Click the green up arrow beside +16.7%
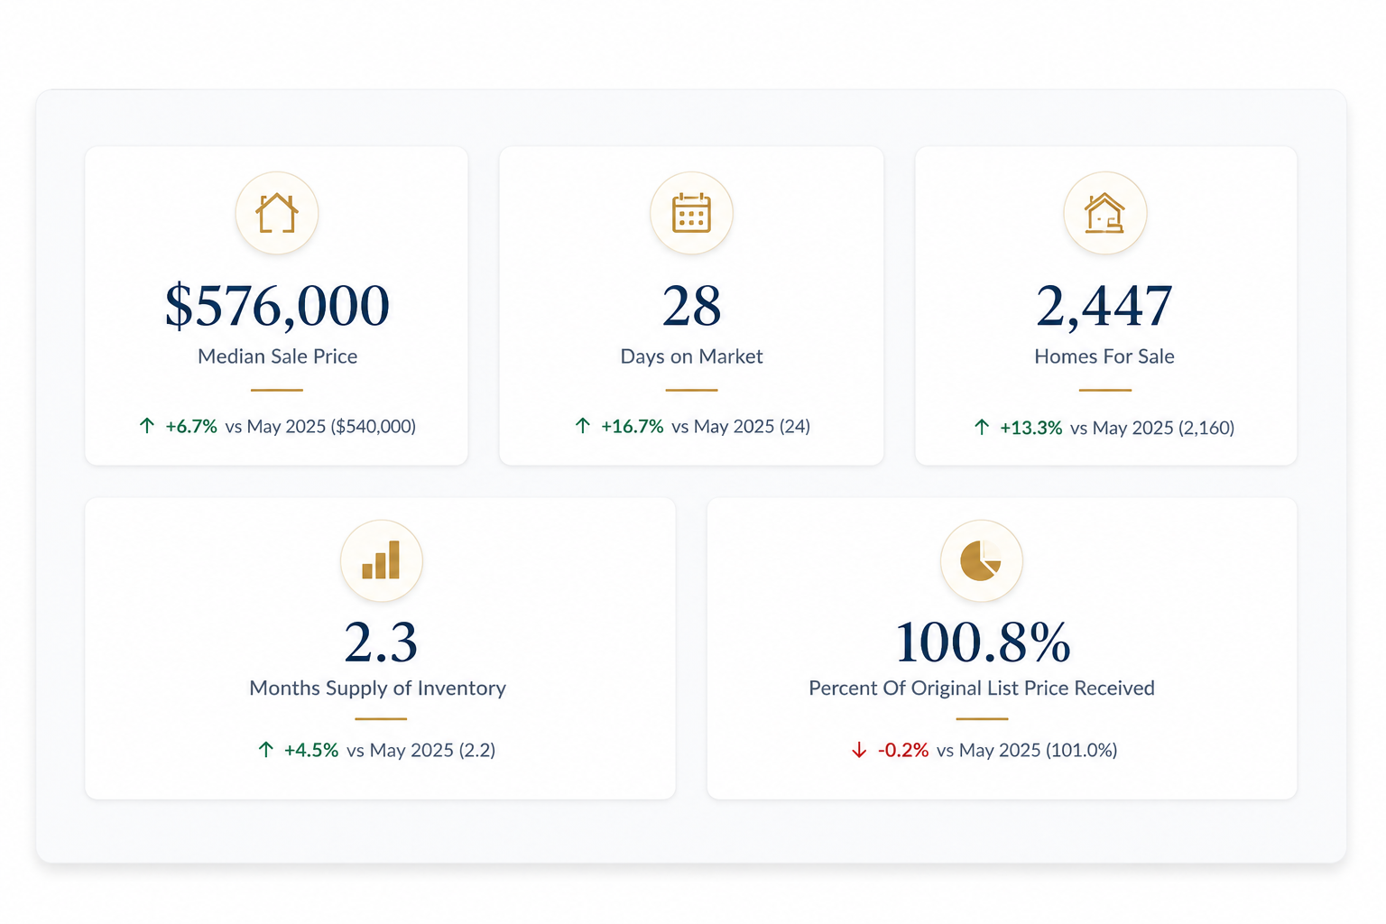This screenshot has height=924, width=1386. [583, 425]
